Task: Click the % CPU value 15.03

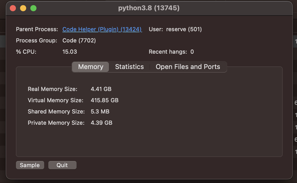Action: (x=70, y=52)
